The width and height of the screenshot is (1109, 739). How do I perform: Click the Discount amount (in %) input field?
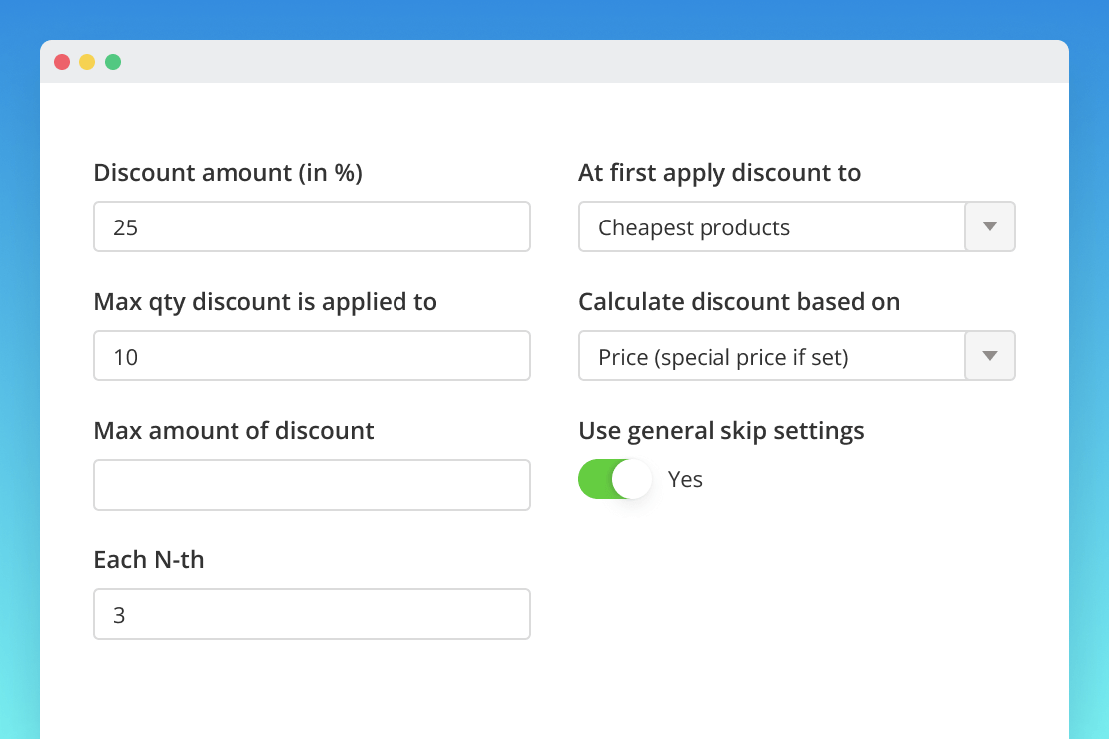coord(311,227)
